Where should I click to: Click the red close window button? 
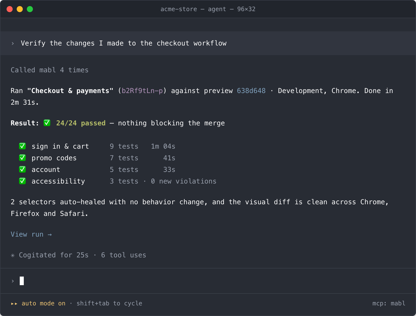10,9
